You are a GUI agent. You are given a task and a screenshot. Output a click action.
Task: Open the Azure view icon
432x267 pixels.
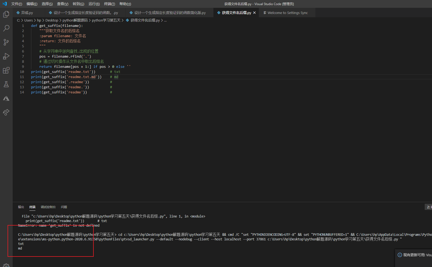coord(6,99)
